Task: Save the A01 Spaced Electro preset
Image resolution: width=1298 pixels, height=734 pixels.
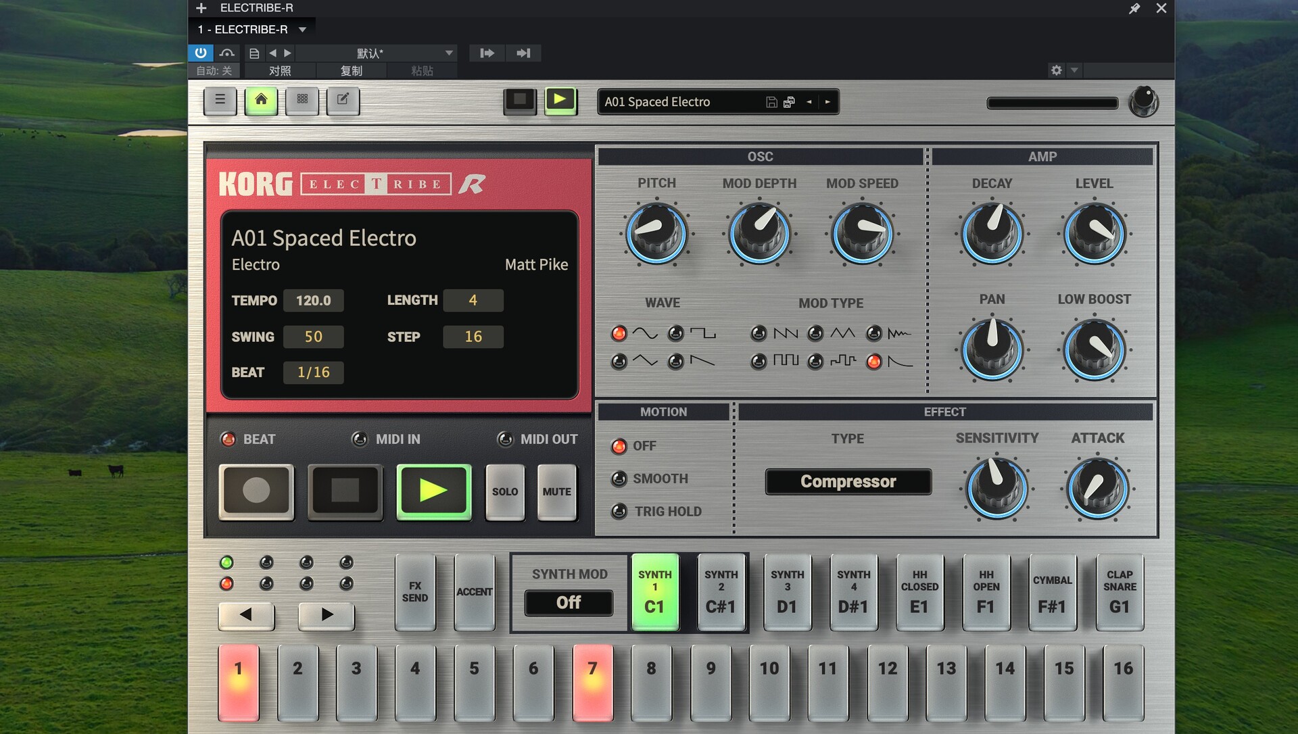Action: pyautogui.click(x=771, y=102)
